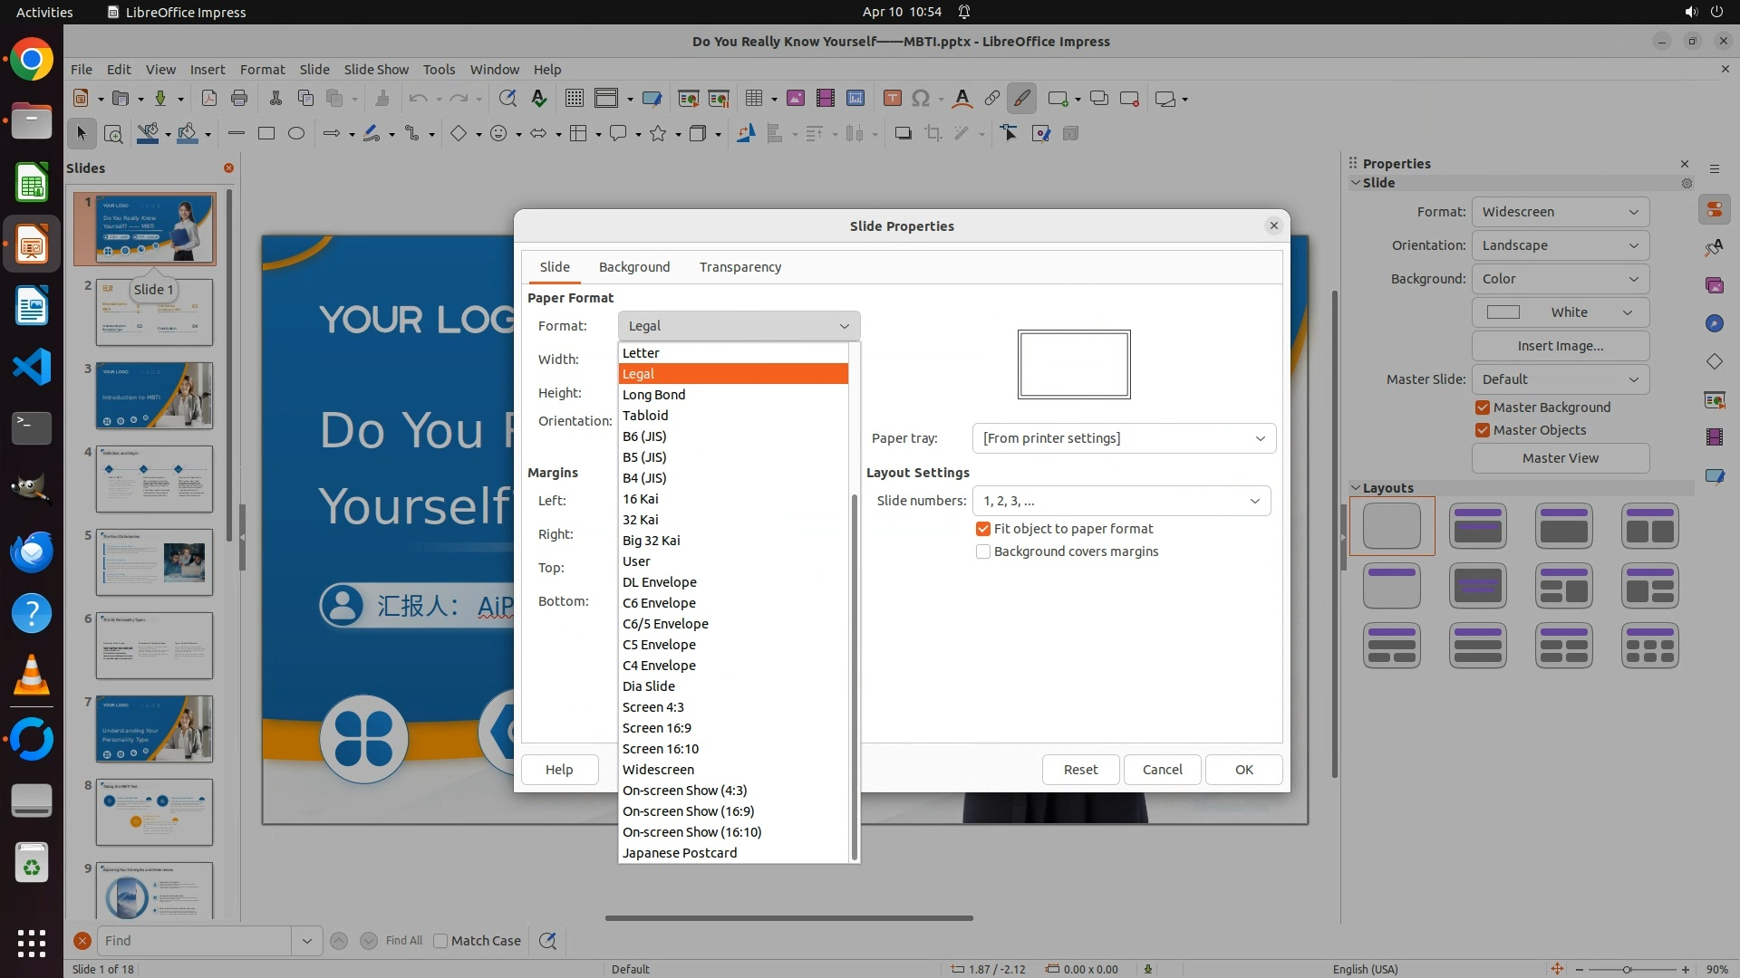
Task: Open the Paper tray dropdown
Action: 1124,438
